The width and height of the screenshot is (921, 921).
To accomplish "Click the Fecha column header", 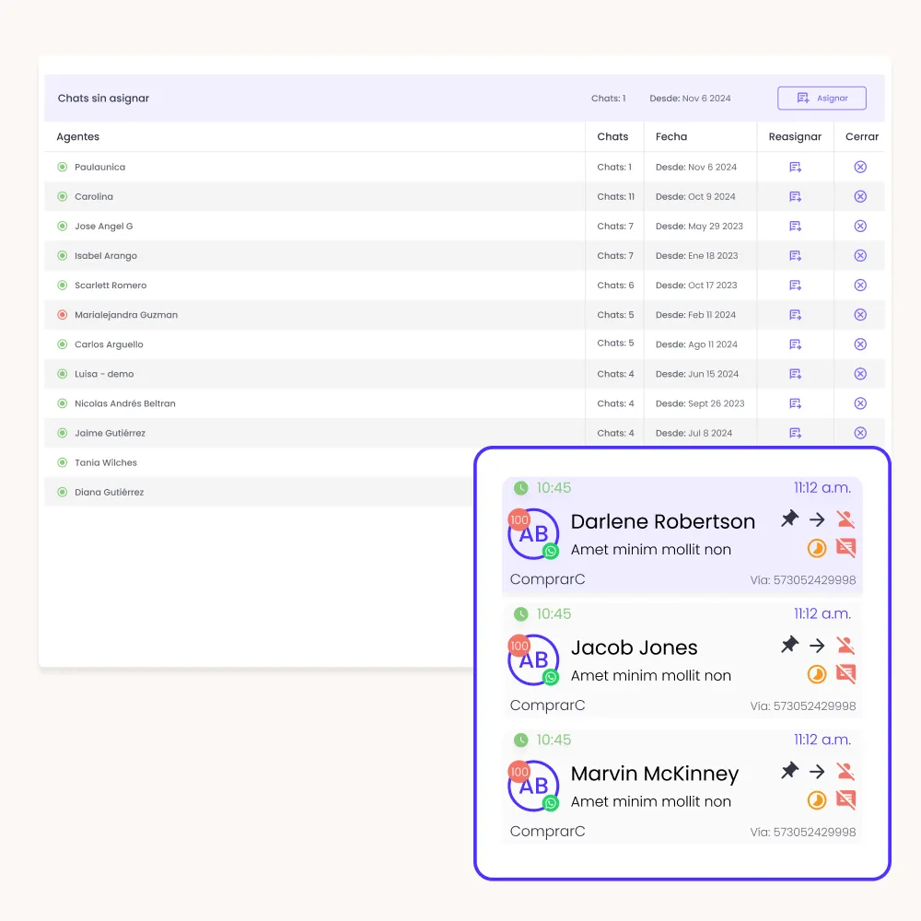I will [671, 137].
